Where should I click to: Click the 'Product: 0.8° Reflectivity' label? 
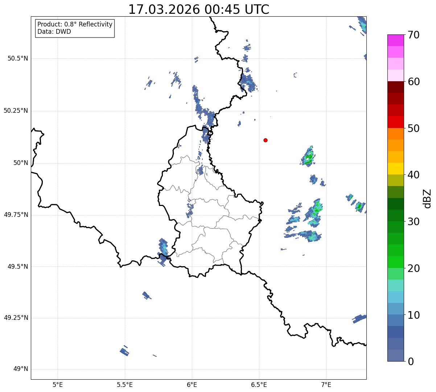pos(75,24)
